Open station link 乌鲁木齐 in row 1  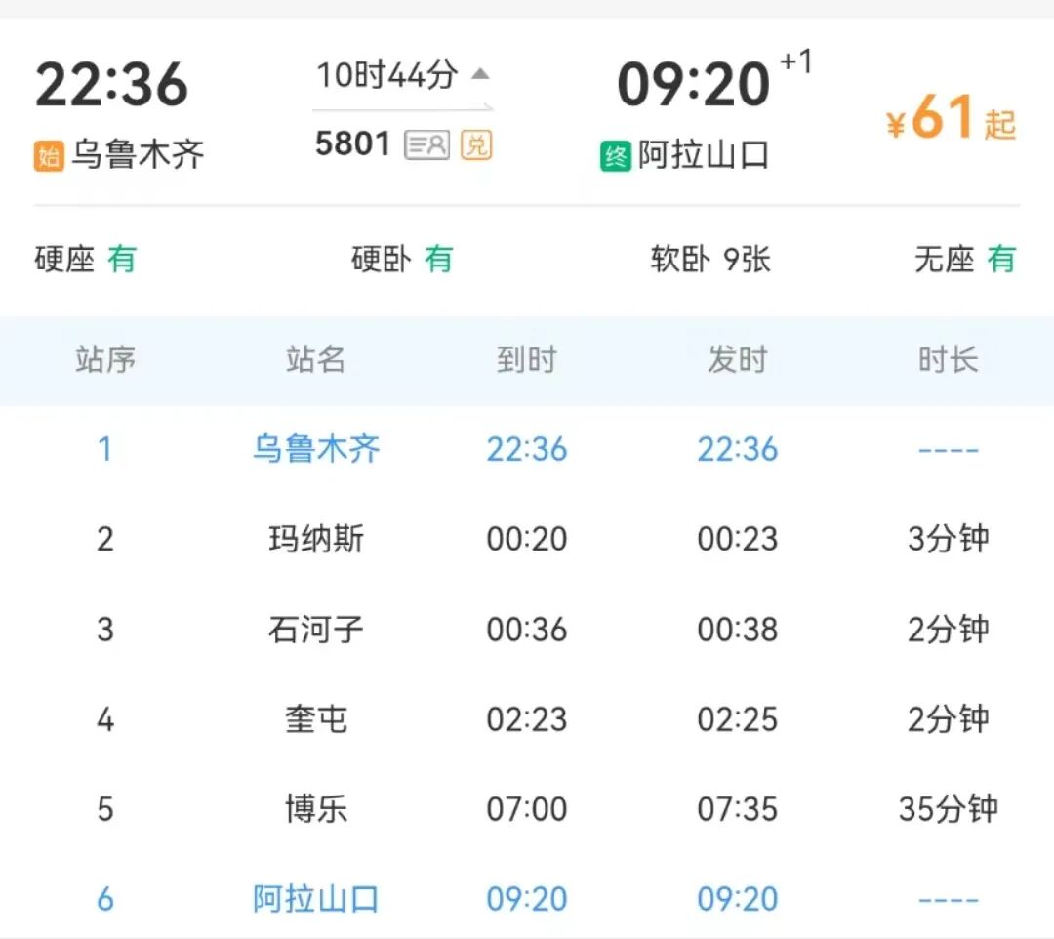coord(317,449)
